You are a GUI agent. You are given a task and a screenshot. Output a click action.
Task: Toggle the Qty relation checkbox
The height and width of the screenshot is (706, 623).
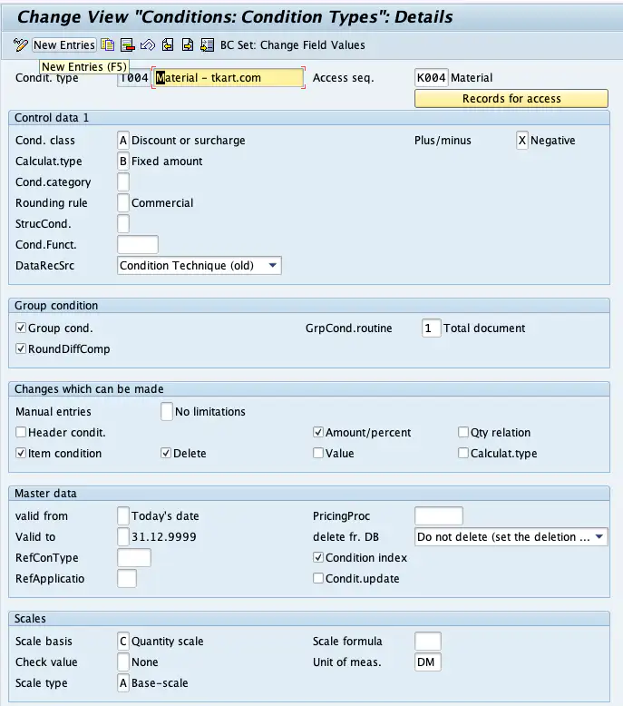pyautogui.click(x=463, y=432)
